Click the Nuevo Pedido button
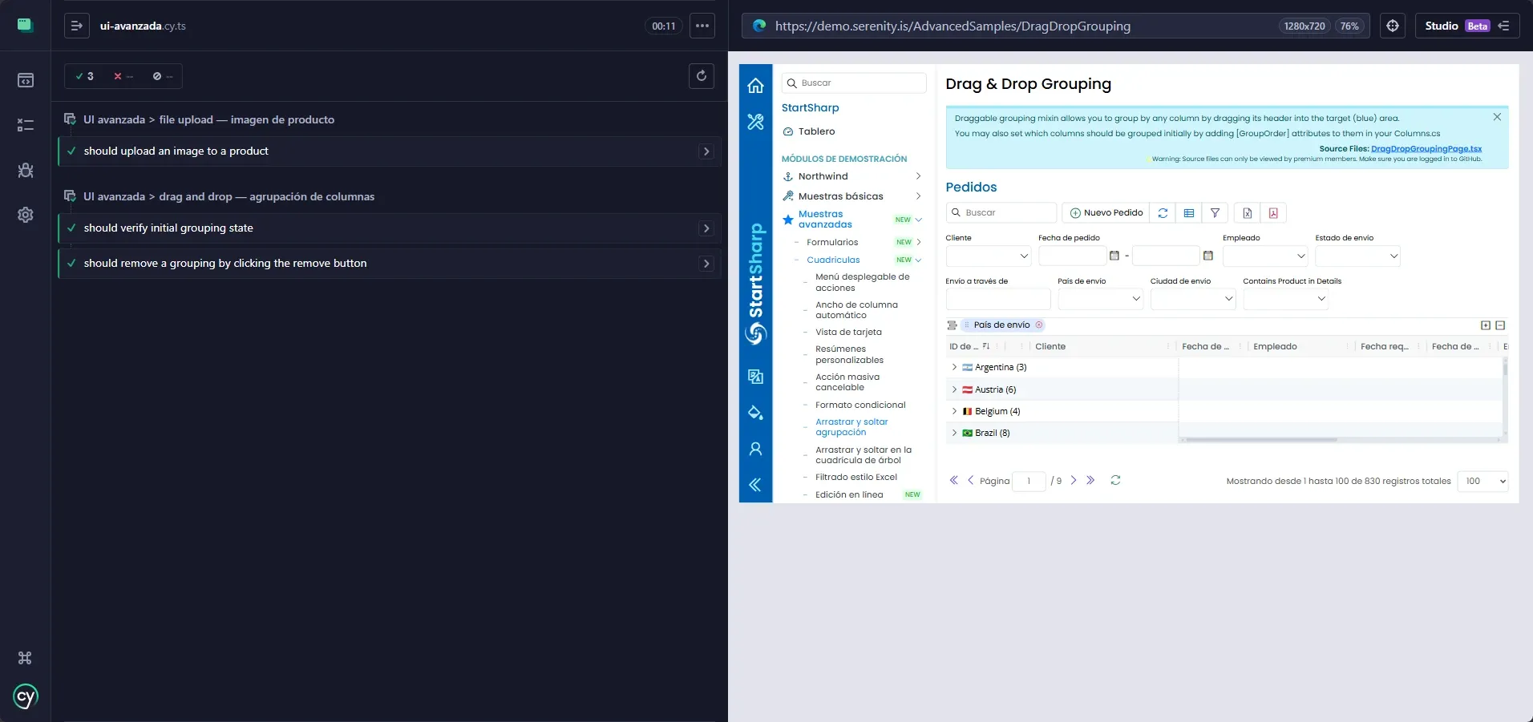Screen dimensions: 1533x722 coord(1106,212)
